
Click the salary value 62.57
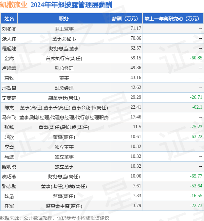pos(136,48)
